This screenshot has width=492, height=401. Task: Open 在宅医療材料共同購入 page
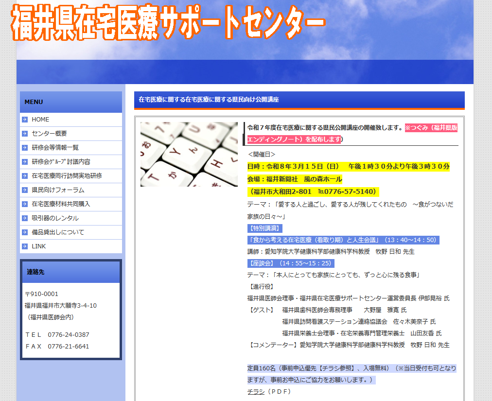click(x=61, y=204)
